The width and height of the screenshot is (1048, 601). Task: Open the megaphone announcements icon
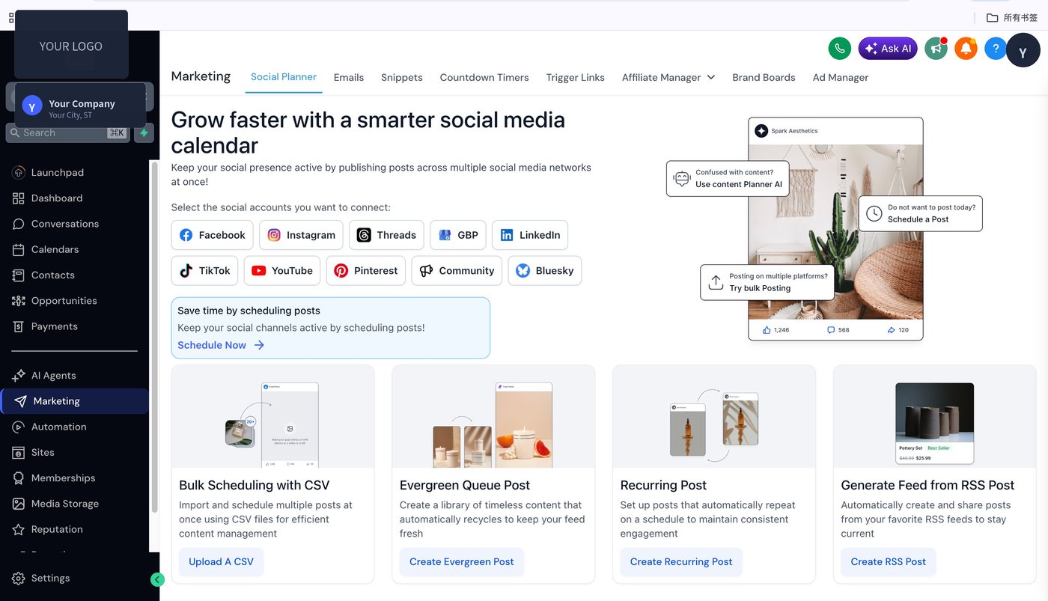click(936, 49)
